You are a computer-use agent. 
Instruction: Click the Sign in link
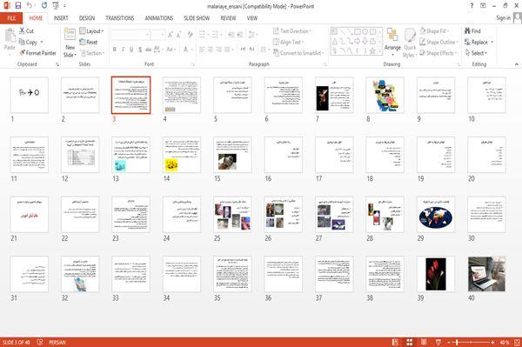503,18
